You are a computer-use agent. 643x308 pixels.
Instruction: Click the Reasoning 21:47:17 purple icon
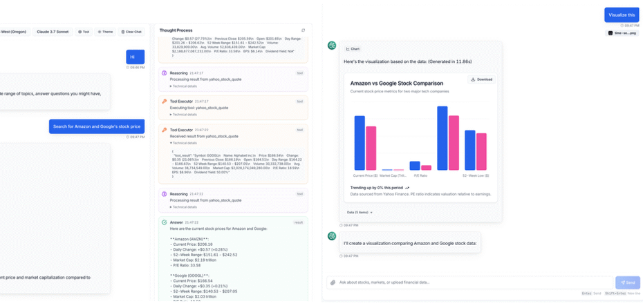(x=165, y=73)
